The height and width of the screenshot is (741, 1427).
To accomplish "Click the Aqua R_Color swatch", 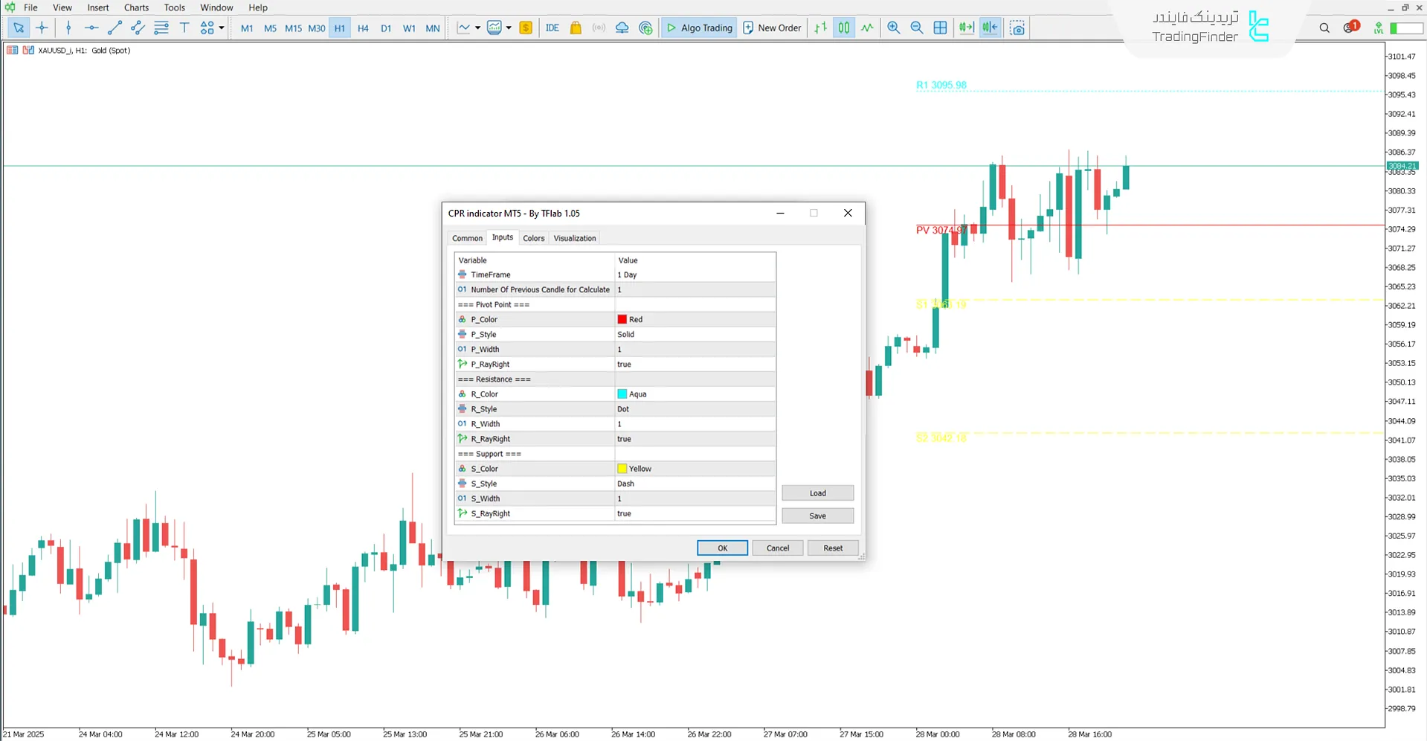I will pos(622,394).
